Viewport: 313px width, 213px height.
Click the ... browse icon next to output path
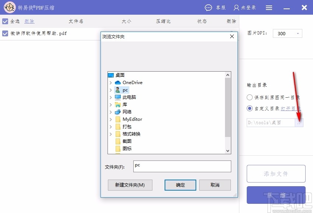(299, 123)
